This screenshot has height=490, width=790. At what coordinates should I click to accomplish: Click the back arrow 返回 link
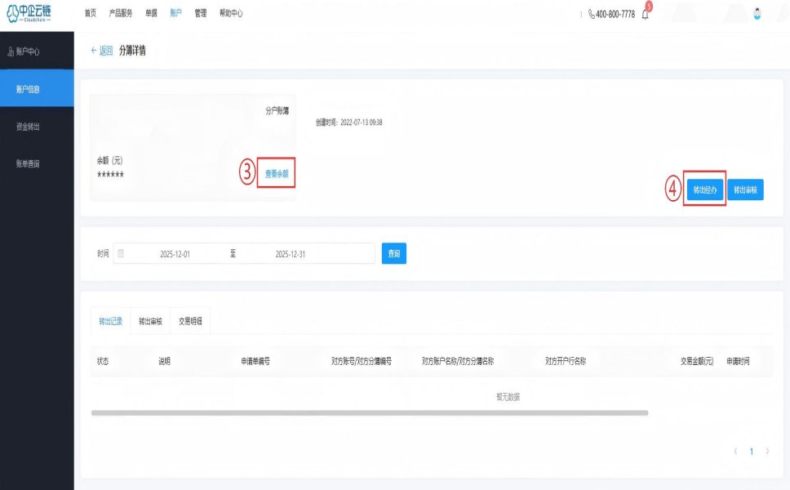(x=101, y=51)
